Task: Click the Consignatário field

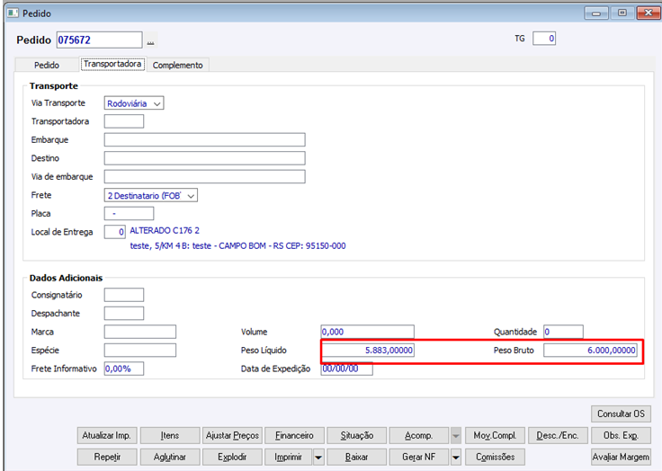Action: pyautogui.click(x=124, y=295)
